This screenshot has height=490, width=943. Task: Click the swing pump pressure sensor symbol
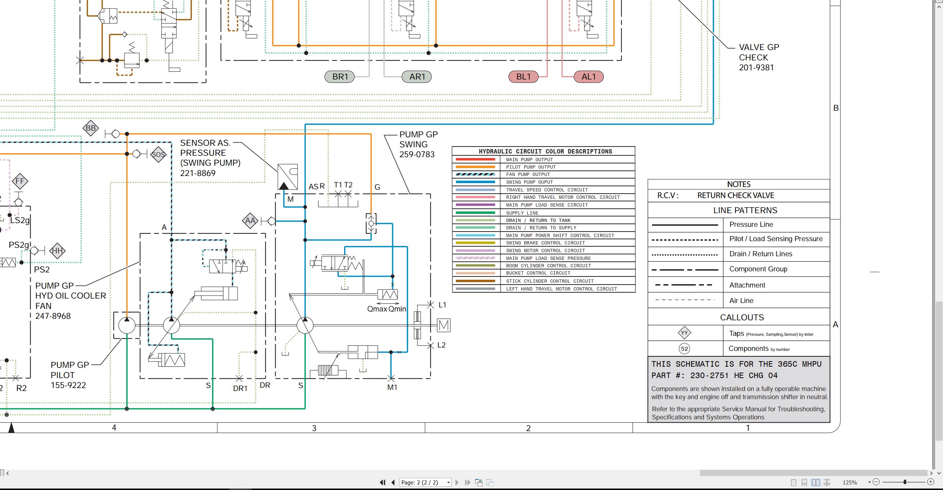(x=288, y=177)
